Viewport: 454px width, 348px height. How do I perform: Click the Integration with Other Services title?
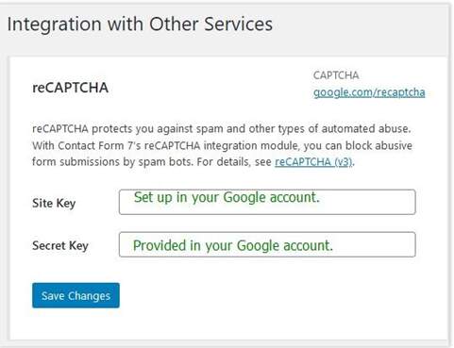tap(140, 25)
